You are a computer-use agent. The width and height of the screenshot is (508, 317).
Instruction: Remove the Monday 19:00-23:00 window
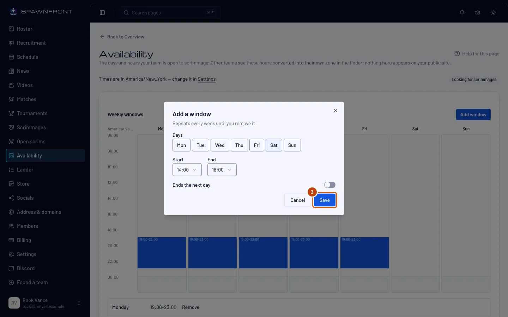pos(190,307)
